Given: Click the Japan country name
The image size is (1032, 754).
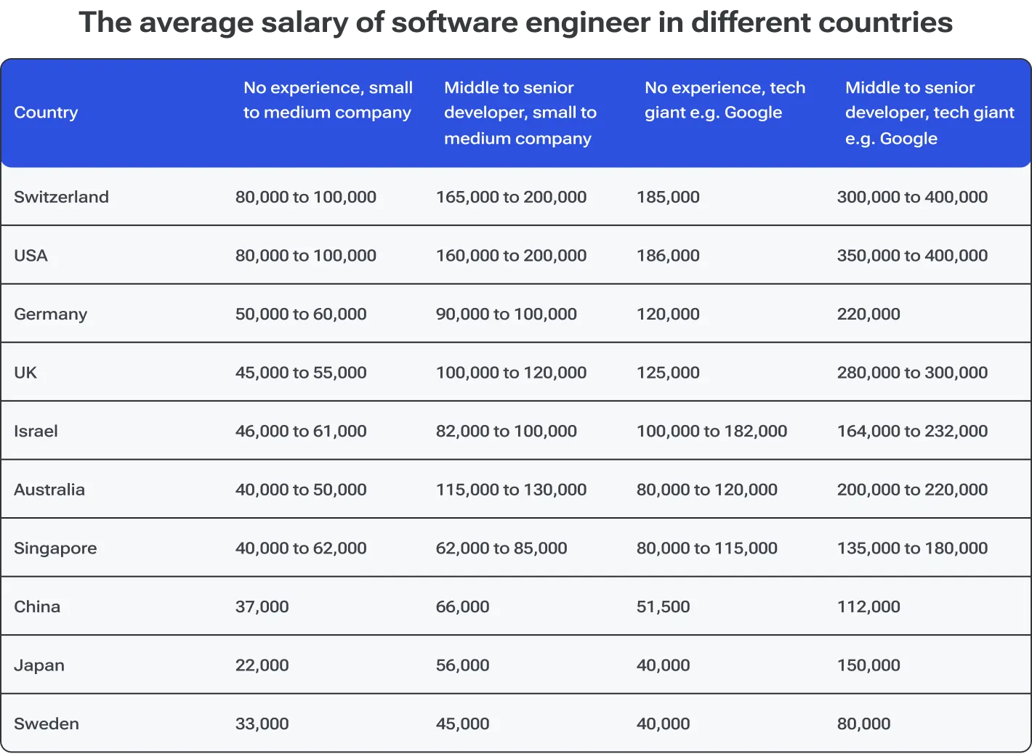Looking at the screenshot, I should [39, 665].
